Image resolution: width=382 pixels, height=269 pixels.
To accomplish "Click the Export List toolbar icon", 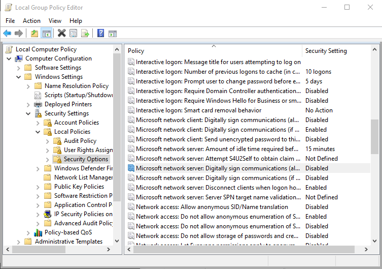I will (x=85, y=34).
